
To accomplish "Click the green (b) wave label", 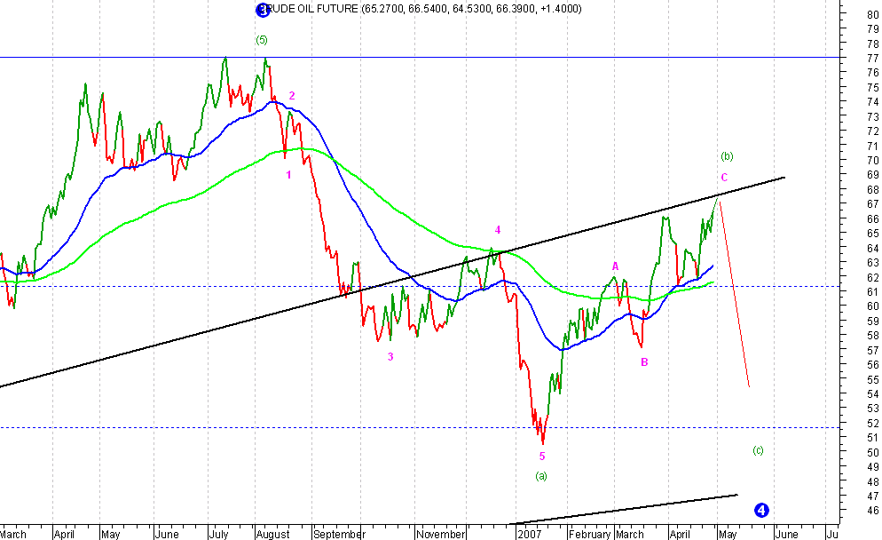I will [727, 156].
